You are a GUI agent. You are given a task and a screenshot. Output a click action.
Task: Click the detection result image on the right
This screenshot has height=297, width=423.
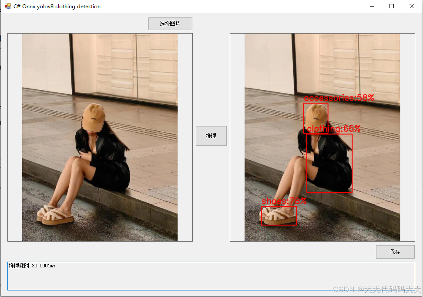point(322,137)
